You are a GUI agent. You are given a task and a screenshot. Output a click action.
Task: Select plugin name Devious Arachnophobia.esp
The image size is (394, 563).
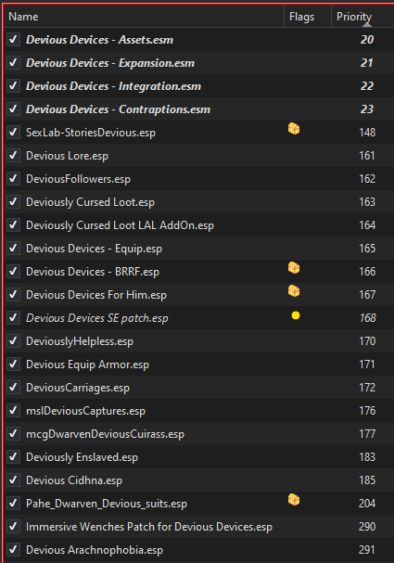(95, 550)
